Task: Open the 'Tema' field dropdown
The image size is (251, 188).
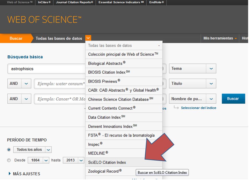Action: point(211,69)
